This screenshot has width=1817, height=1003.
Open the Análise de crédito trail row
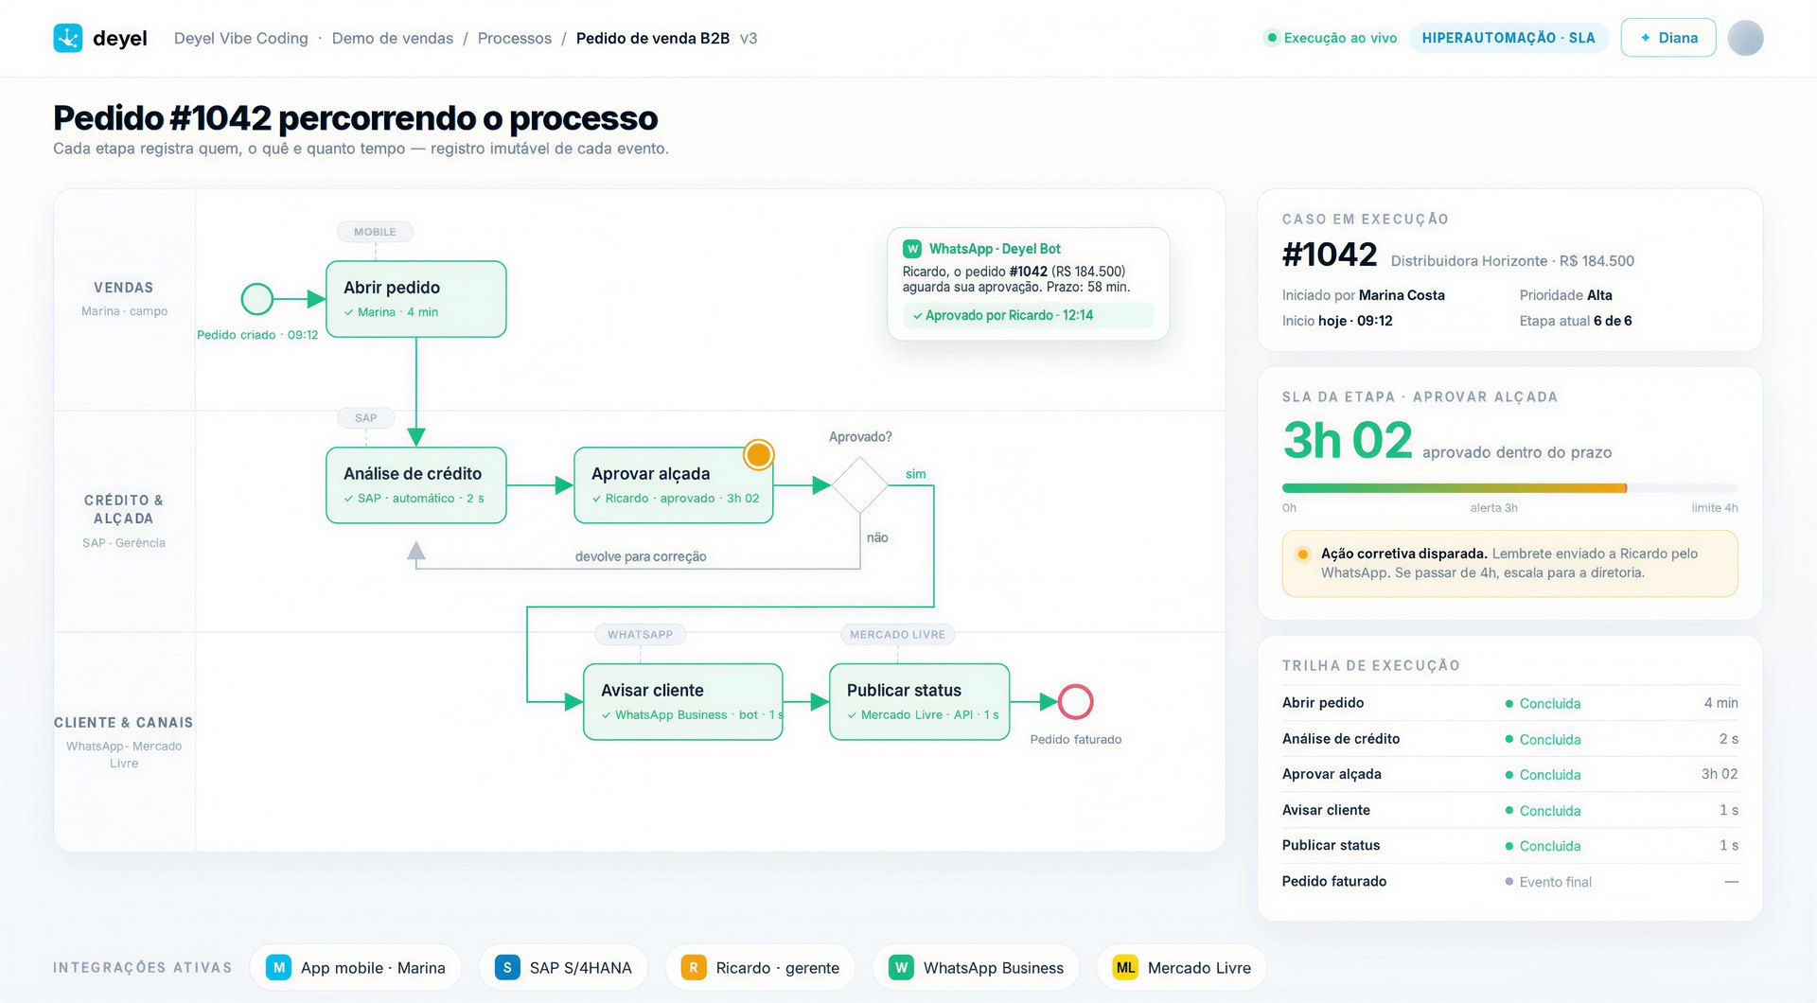tap(1510, 739)
